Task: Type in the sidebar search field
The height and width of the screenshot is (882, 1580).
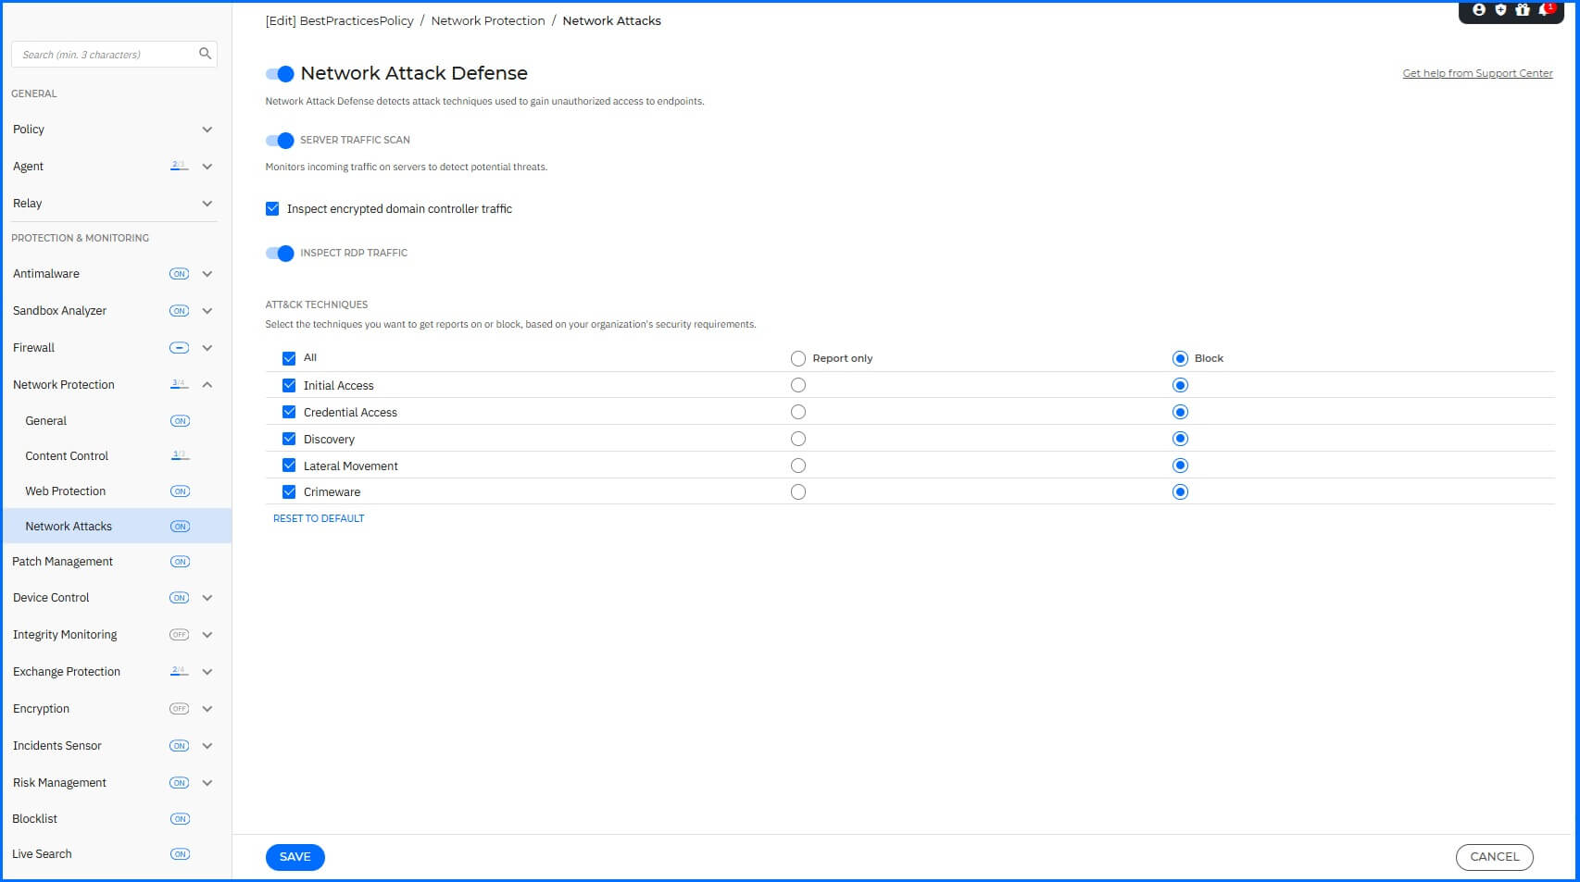Action: [102, 54]
